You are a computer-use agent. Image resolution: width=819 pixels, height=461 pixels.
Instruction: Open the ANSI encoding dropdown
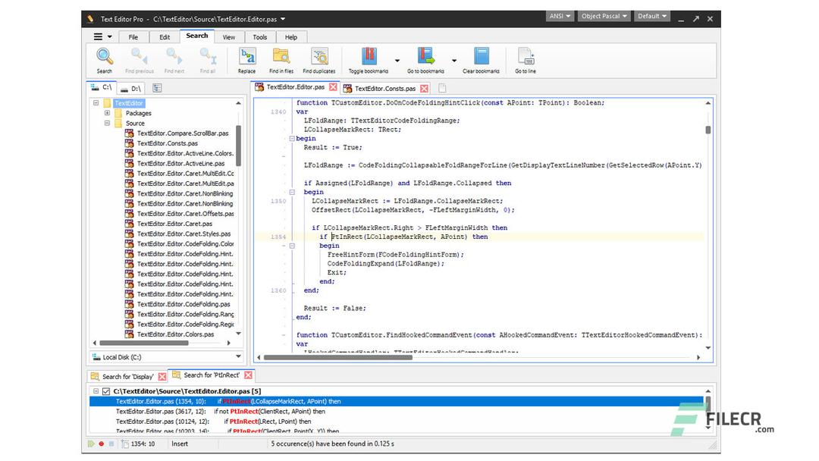[560, 15]
